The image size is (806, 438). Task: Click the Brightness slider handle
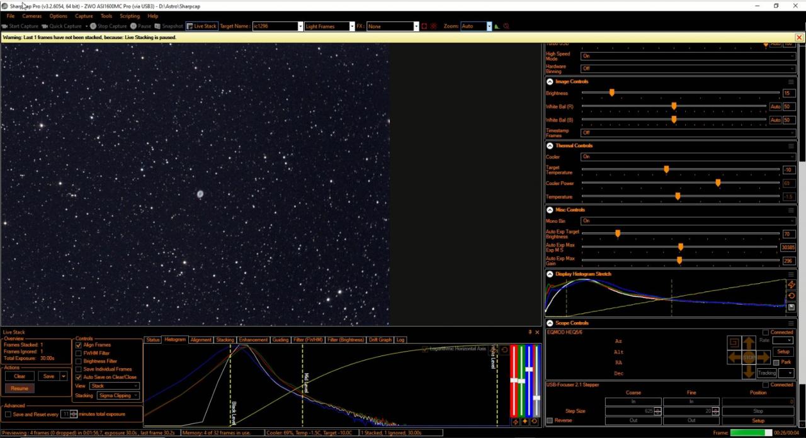pyautogui.click(x=611, y=93)
